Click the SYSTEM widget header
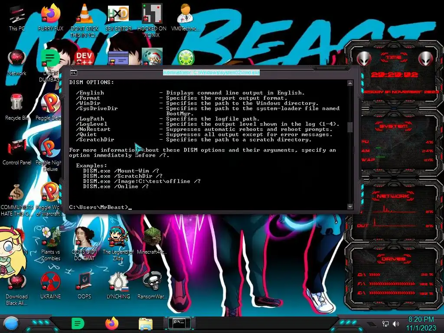Screen dimensions: 444x333 click(x=394, y=126)
